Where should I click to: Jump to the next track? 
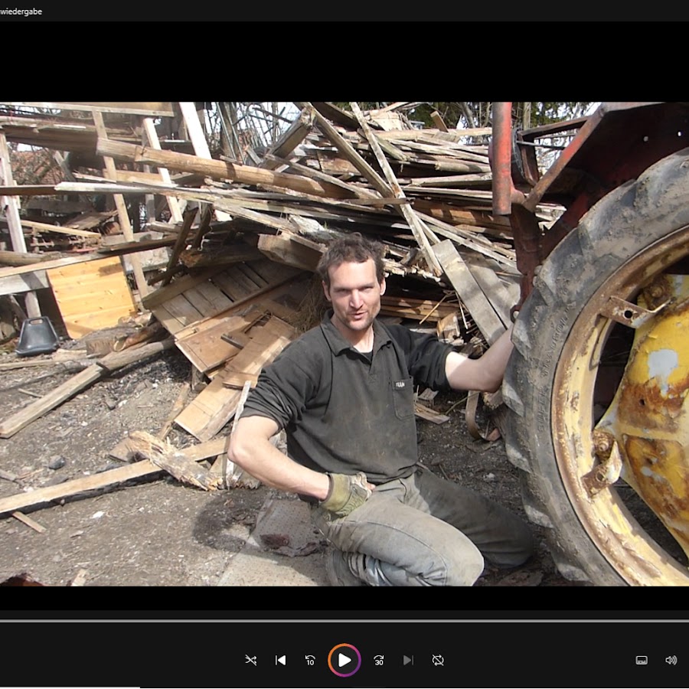click(408, 660)
